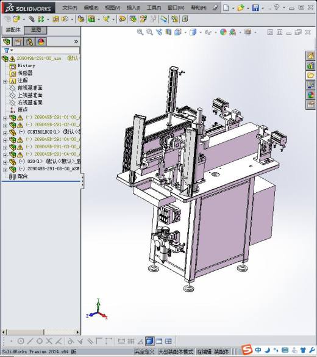
Task: Click the Exploded View icon
Action: [143, 19]
